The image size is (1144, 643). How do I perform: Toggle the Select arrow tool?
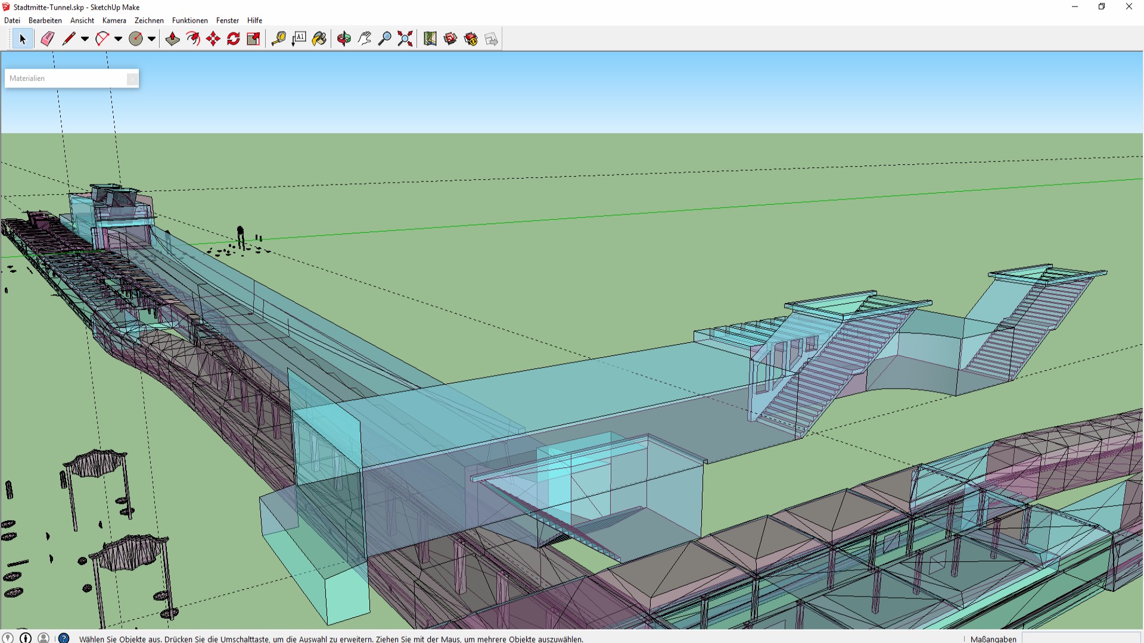click(23, 39)
